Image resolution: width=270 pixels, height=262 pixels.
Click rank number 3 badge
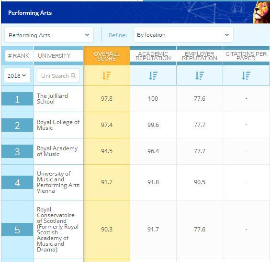[17, 151]
